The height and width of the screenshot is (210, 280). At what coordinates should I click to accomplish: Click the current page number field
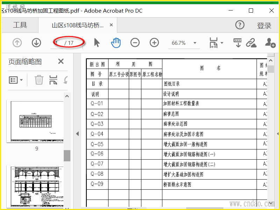tap(57, 43)
